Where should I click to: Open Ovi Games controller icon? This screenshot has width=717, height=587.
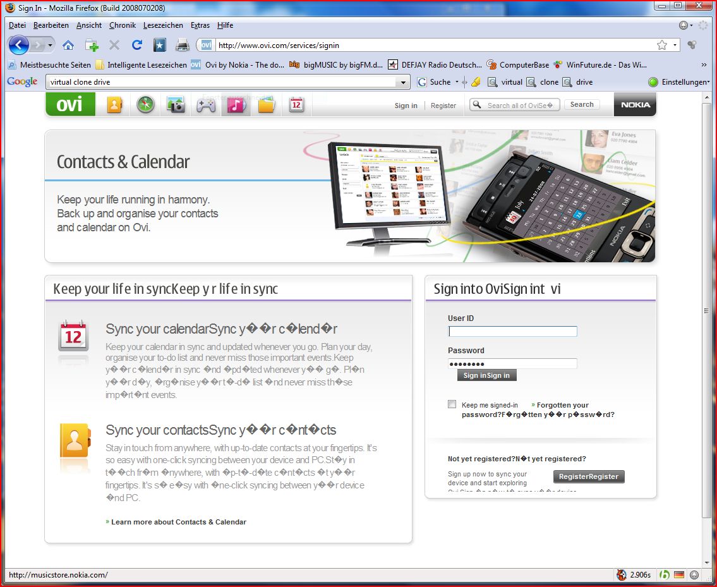[x=206, y=105]
